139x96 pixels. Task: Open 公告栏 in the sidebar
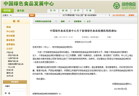(10, 49)
